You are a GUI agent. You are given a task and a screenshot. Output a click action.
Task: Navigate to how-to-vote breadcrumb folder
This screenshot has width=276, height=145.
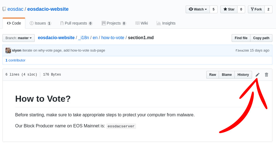(x=113, y=38)
